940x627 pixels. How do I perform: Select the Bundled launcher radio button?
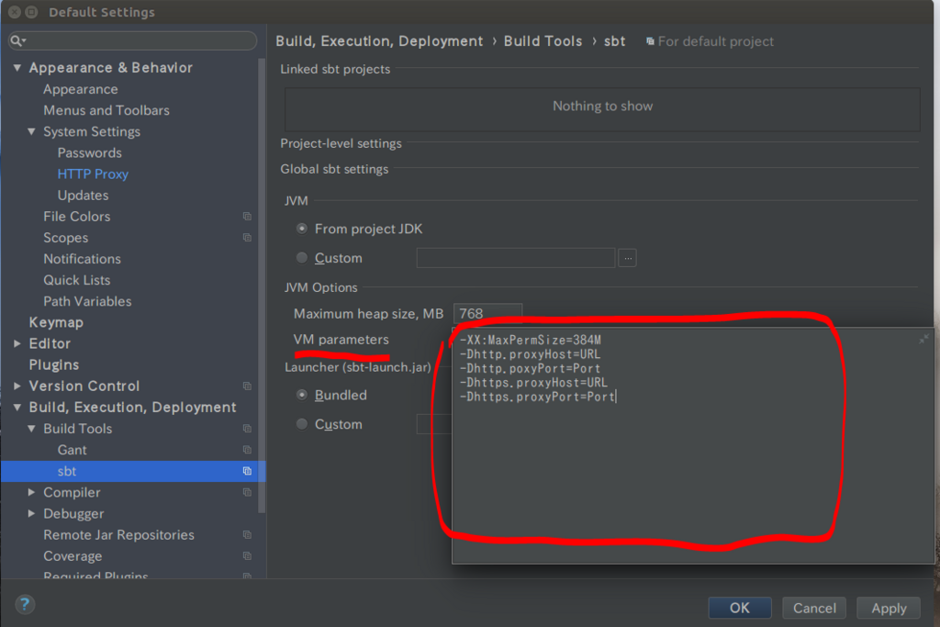(x=302, y=395)
